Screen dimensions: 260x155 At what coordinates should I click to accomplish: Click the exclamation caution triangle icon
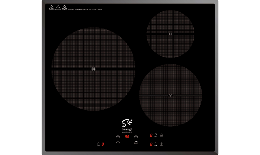(x=58, y=8)
